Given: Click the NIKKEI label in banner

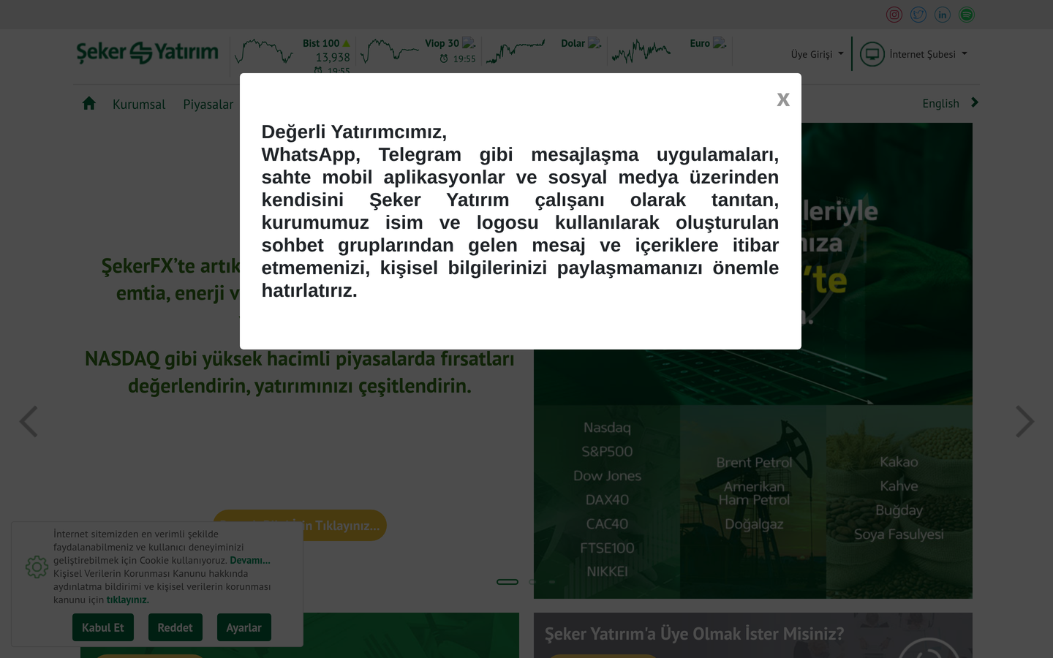Looking at the screenshot, I should 607,572.
